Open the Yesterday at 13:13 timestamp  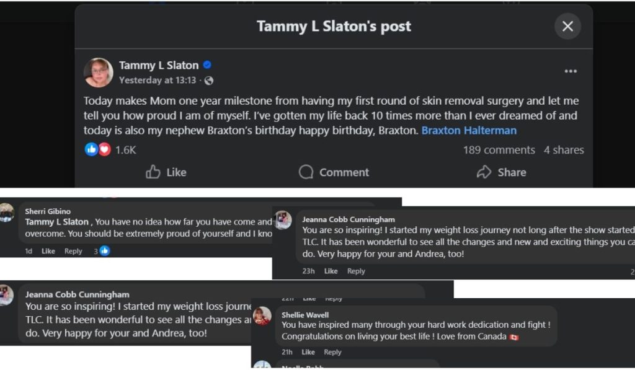[158, 81]
